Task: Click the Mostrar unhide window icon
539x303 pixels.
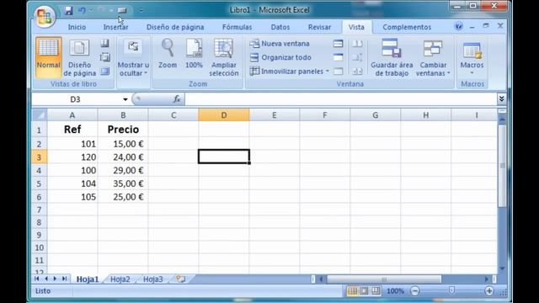Action: (339, 71)
